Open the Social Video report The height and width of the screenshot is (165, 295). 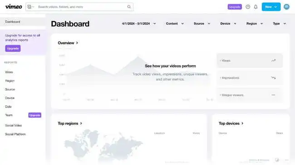tap(14, 125)
